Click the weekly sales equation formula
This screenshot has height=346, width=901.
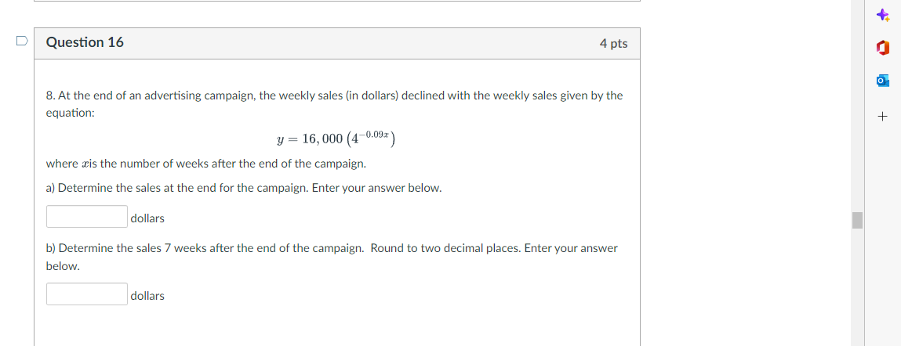(x=336, y=139)
